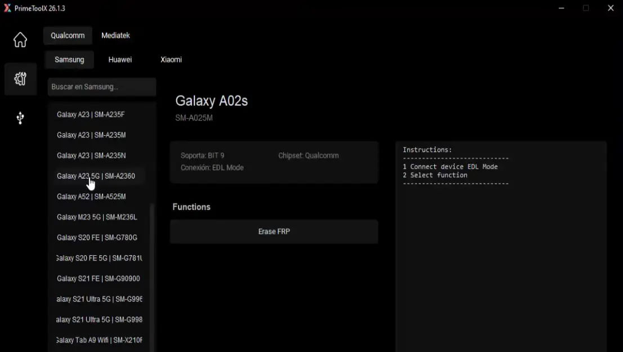Select Galaxy A52 SM-A525M device
Image resolution: width=623 pixels, height=352 pixels.
[91, 197]
